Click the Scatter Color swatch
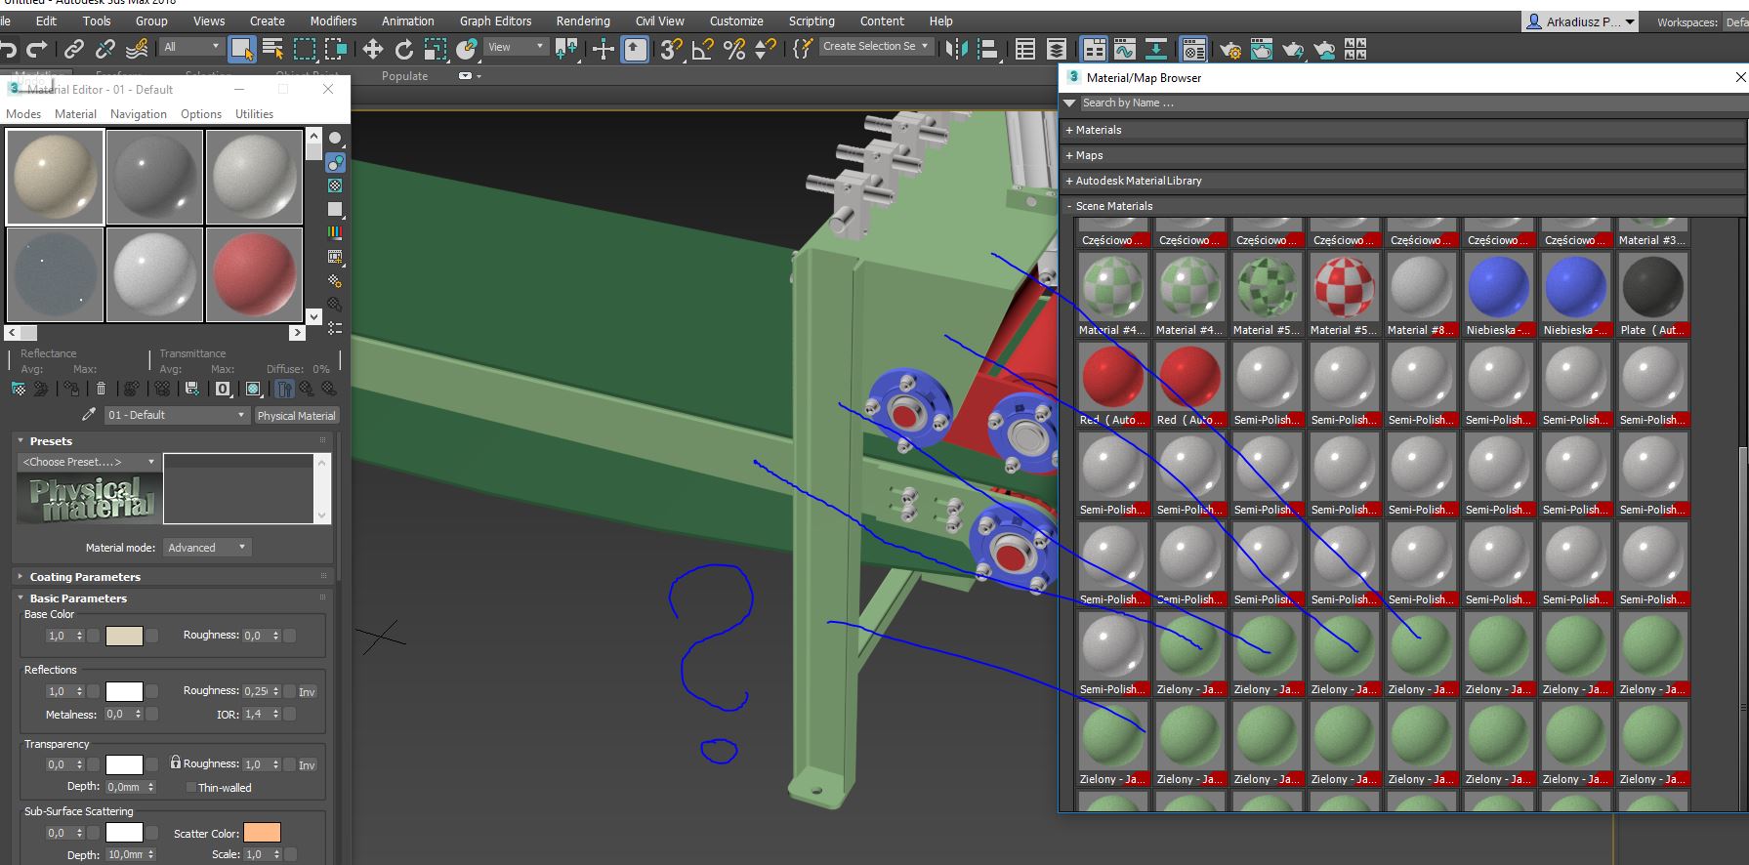Image resolution: width=1749 pixels, height=865 pixels. [262, 833]
